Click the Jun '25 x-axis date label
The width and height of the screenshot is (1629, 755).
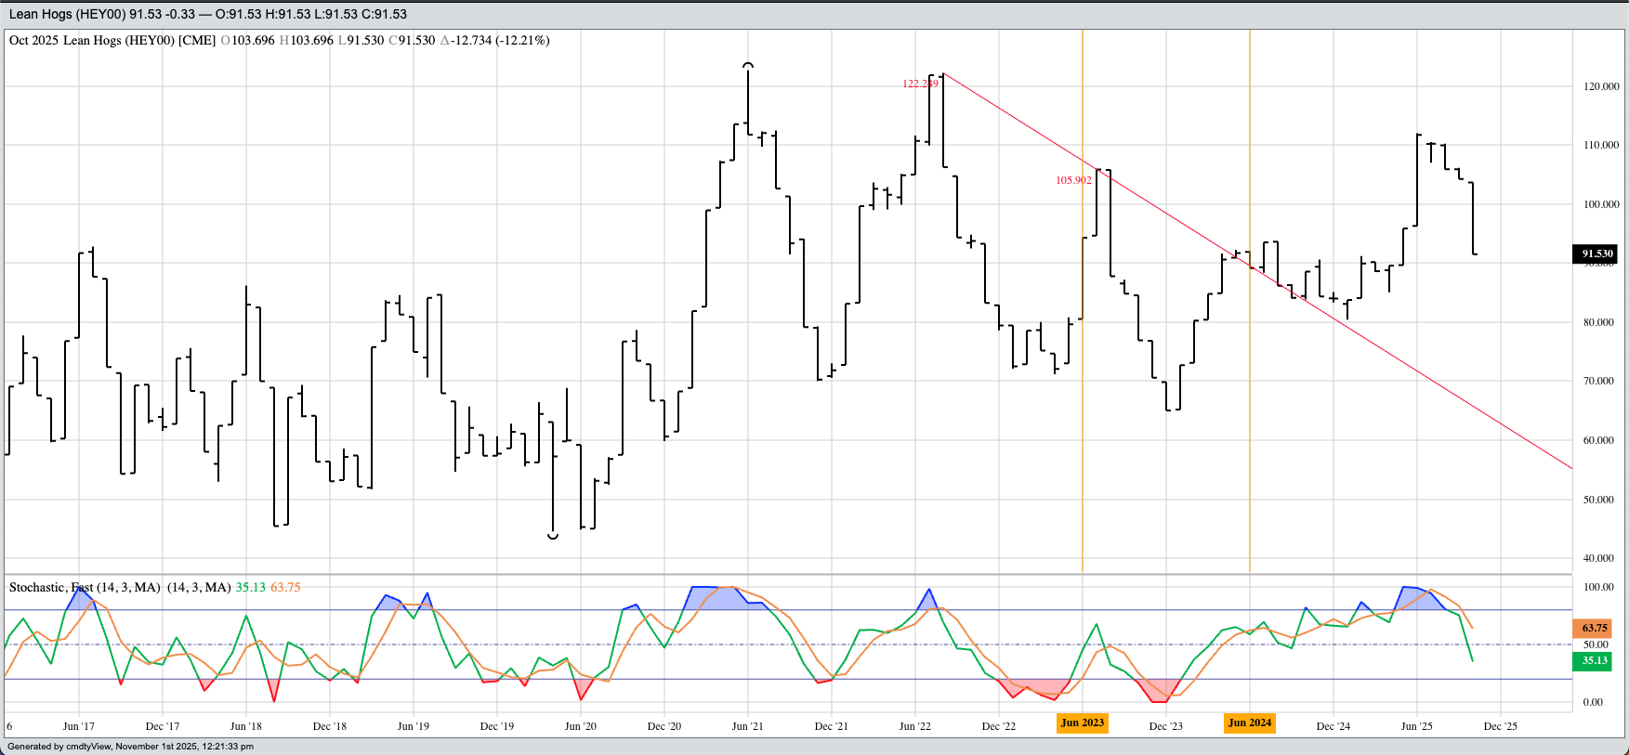coord(1416,726)
